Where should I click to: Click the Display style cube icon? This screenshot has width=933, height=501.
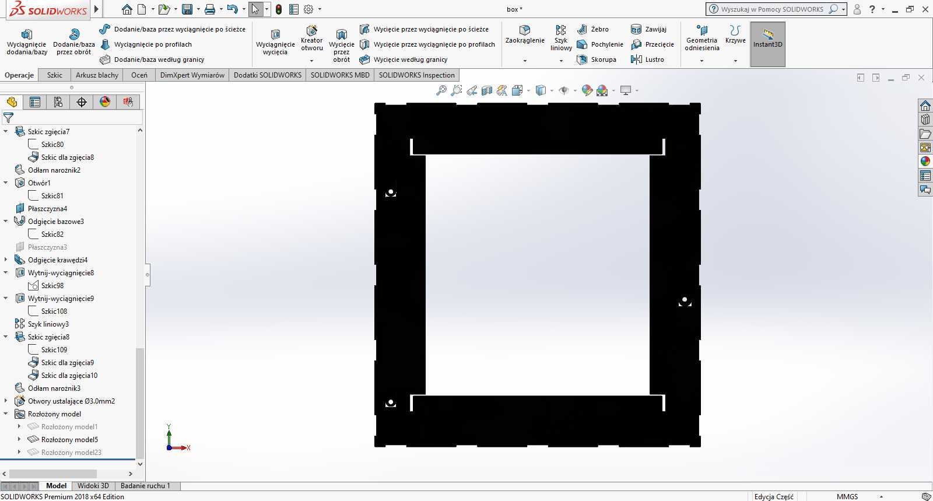click(x=541, y=90)
